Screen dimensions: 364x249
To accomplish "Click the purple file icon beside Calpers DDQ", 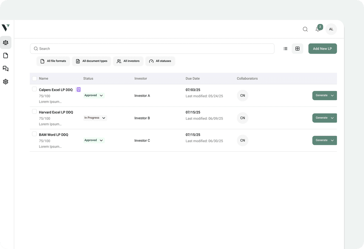I will point(79,89).
